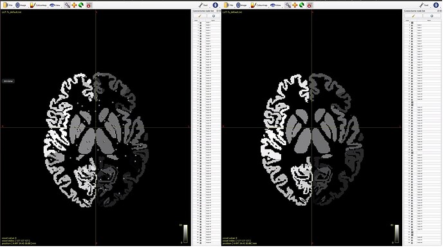Image resolution: width=444 pixels, height=248 pixels.
Task: Open the View dropdown in right window
Action: point(276,5)
